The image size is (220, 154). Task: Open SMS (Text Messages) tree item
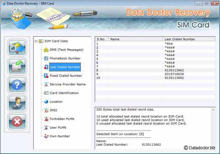click(66, 50)
